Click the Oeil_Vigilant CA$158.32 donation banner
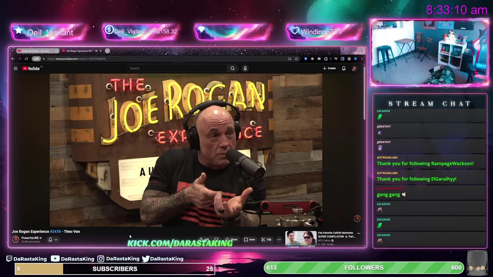This screenshot has width=493, height=277. 141,32
